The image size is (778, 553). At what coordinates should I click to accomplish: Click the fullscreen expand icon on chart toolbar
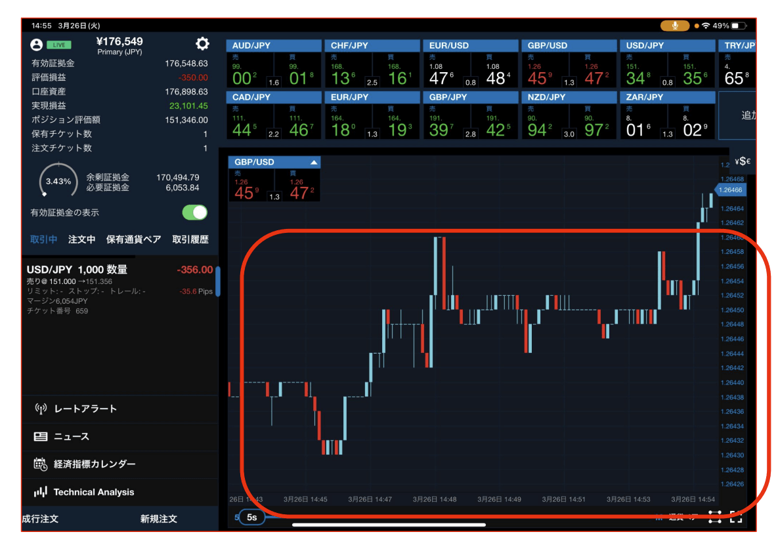click(x=736, y=516)
